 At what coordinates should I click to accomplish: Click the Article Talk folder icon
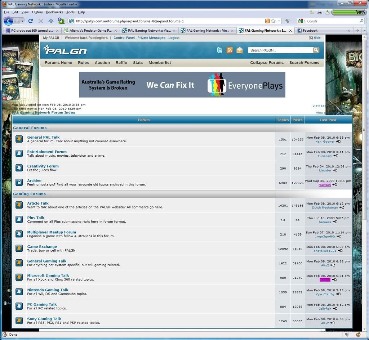tap(19, 205)
